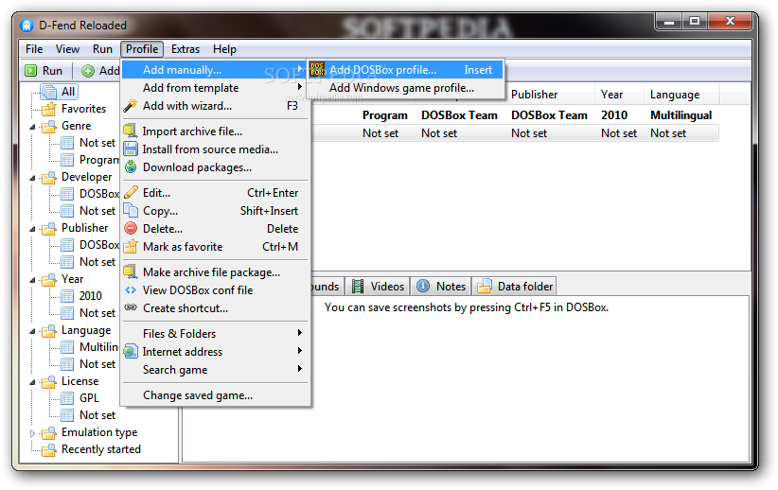This screenshot has height=490, width=778.
Task: Click the All games tree icon
Action: tap(49, 92)
